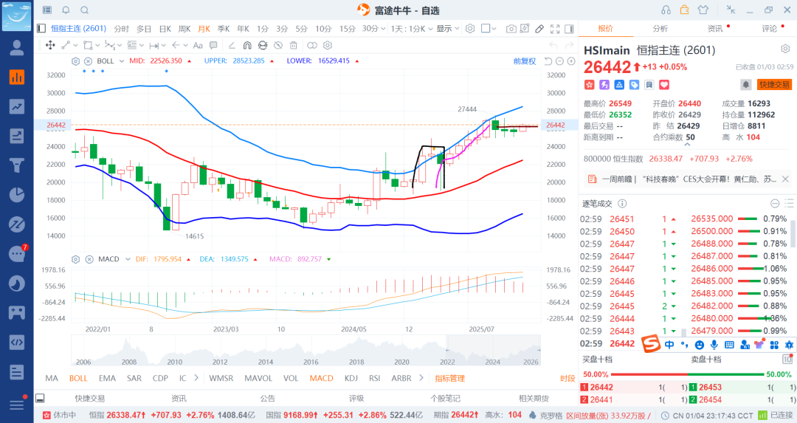797x423 pixels.
Task: Toggle BOLL indicator in bottom bar
Action: [x=78, y=378]
